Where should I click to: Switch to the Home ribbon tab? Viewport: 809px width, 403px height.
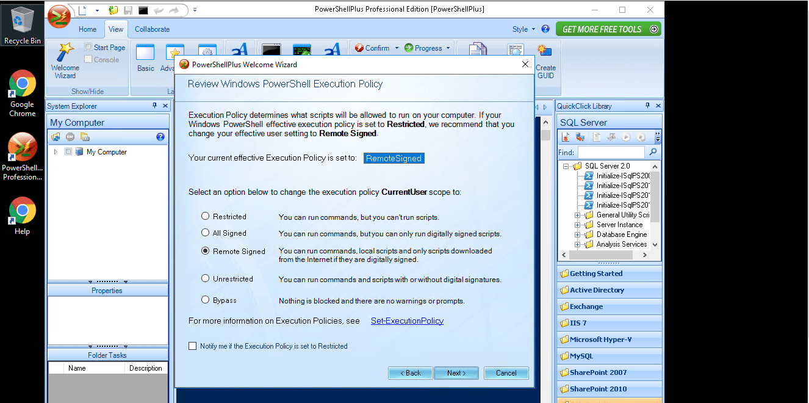(87, 29)
